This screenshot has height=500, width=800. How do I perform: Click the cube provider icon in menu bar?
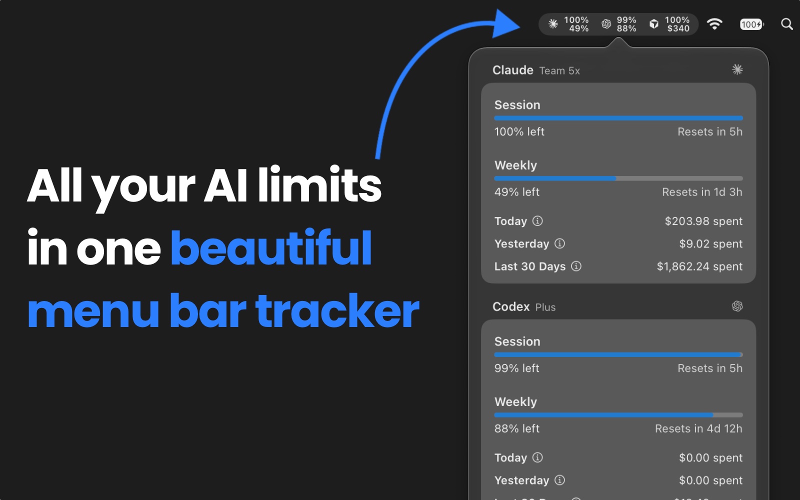click(654, 23)
